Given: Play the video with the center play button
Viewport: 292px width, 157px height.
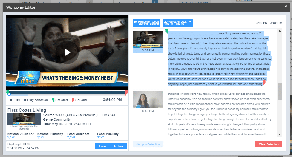Looking at the screenshot, I should 68,52.
